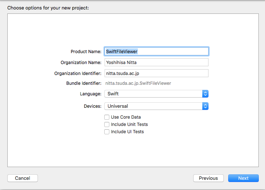The image size is (265, 190).
Task: Toggle the Include UI Tests checkbox
Action: (x=107, y=132)
